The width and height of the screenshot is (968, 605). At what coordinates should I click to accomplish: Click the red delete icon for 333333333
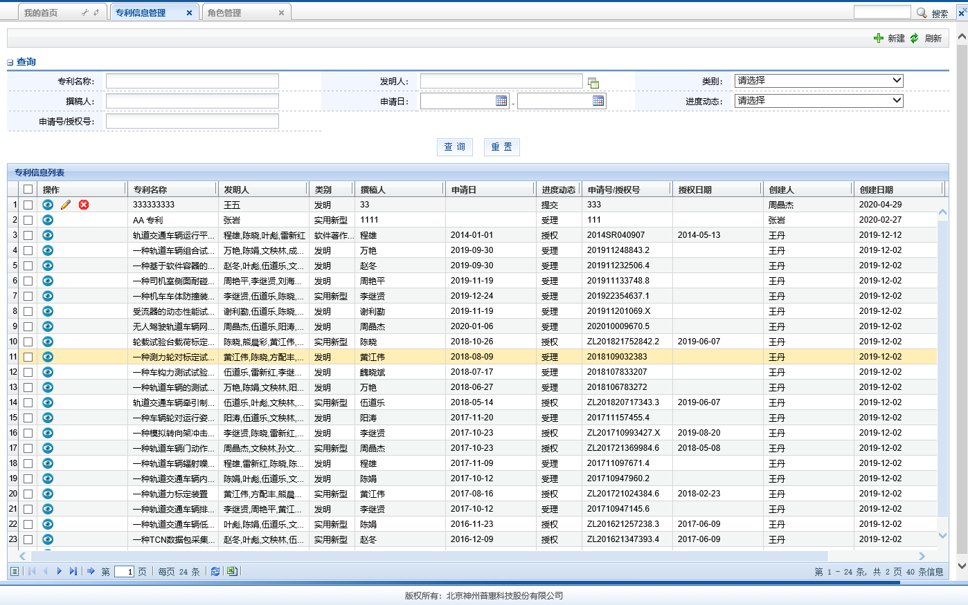84,205
